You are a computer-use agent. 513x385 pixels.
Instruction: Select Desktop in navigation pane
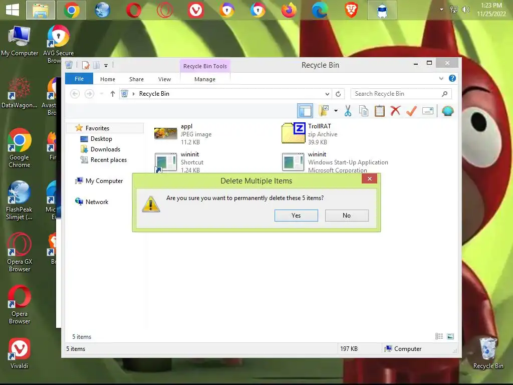coord(101,139)
